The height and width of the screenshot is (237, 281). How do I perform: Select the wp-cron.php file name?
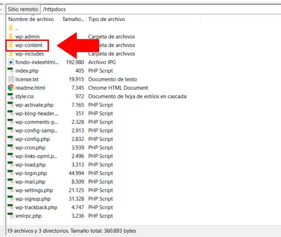click(x=30, y=148)
